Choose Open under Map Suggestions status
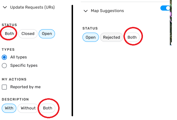The height and width of the screenshot is (120, 177). [91, 37]
